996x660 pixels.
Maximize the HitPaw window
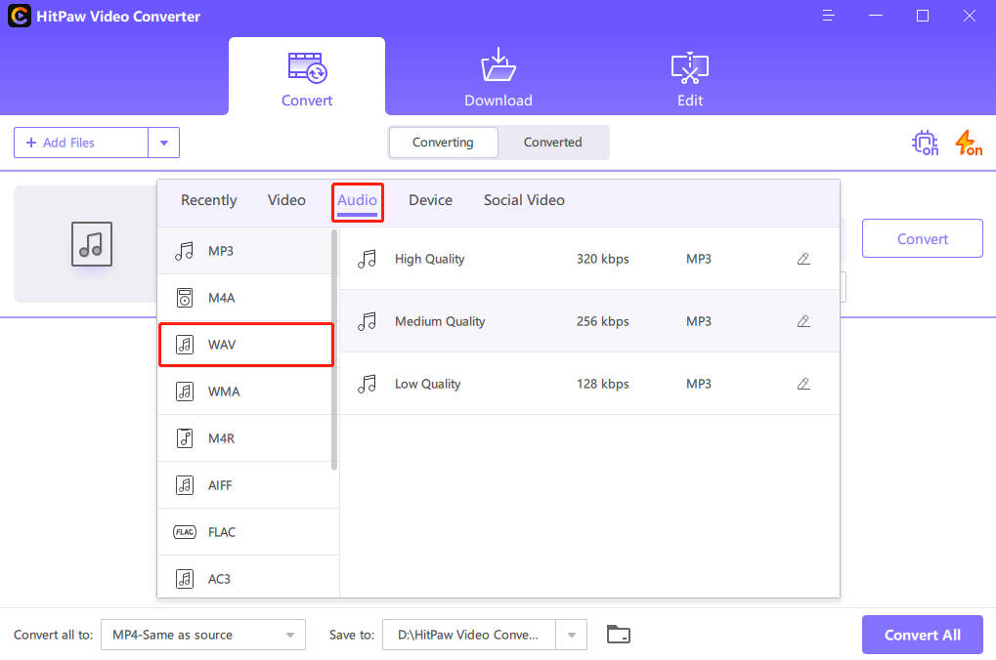[x=923, y=16]
